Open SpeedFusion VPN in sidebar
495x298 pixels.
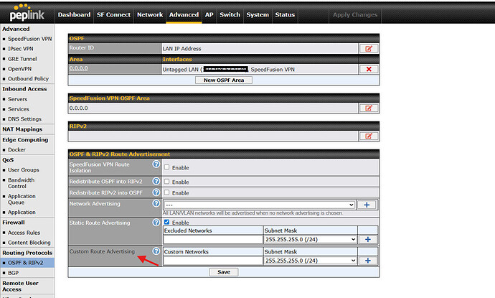pos(29,39)
